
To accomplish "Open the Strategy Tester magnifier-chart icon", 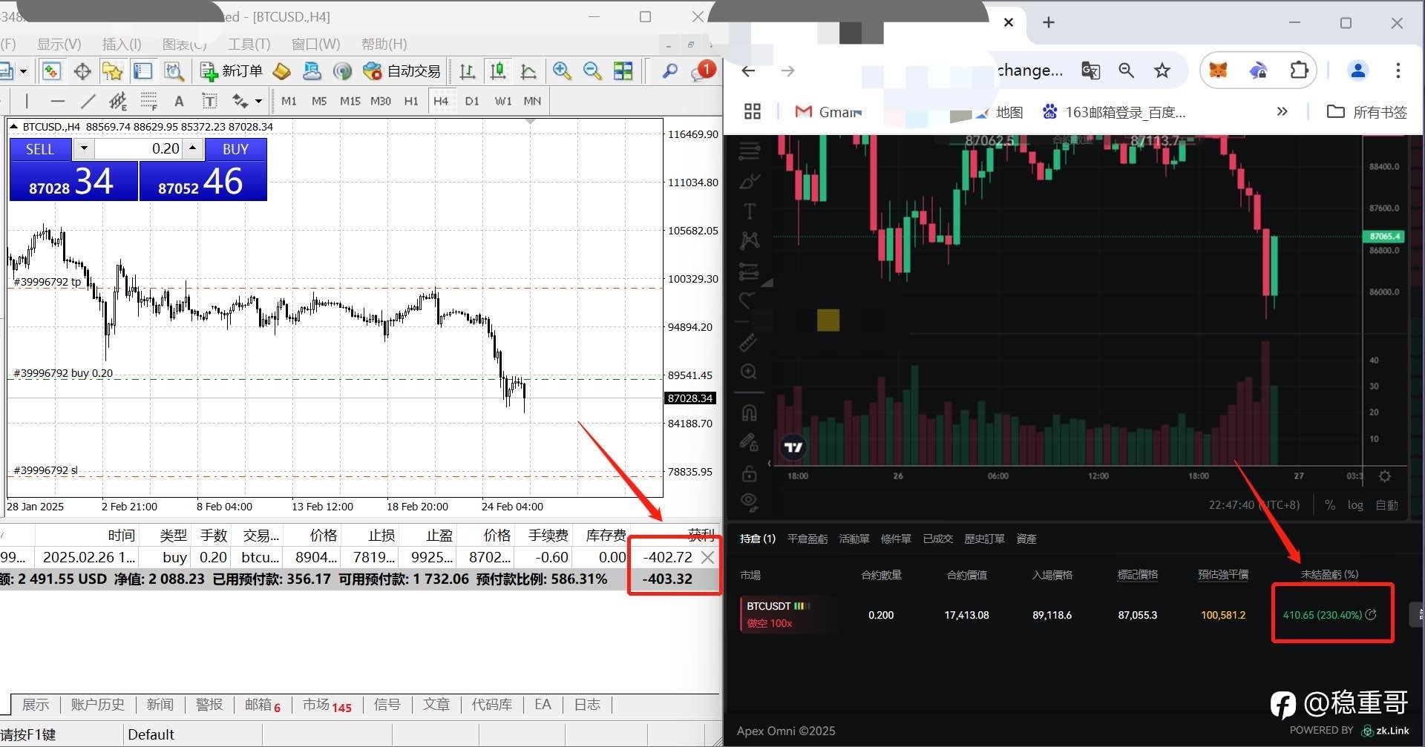I will [174, 71].
